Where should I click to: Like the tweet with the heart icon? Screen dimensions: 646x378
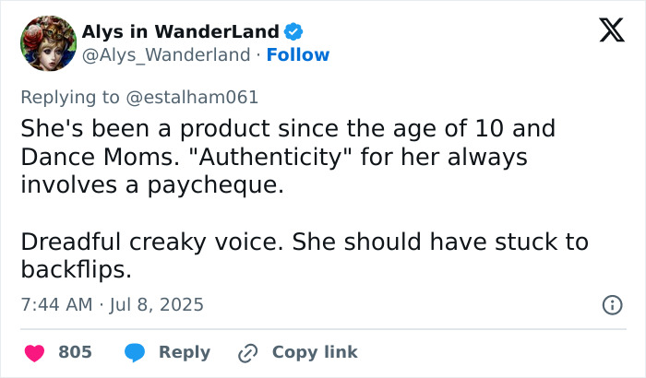[x=34, y=352]
